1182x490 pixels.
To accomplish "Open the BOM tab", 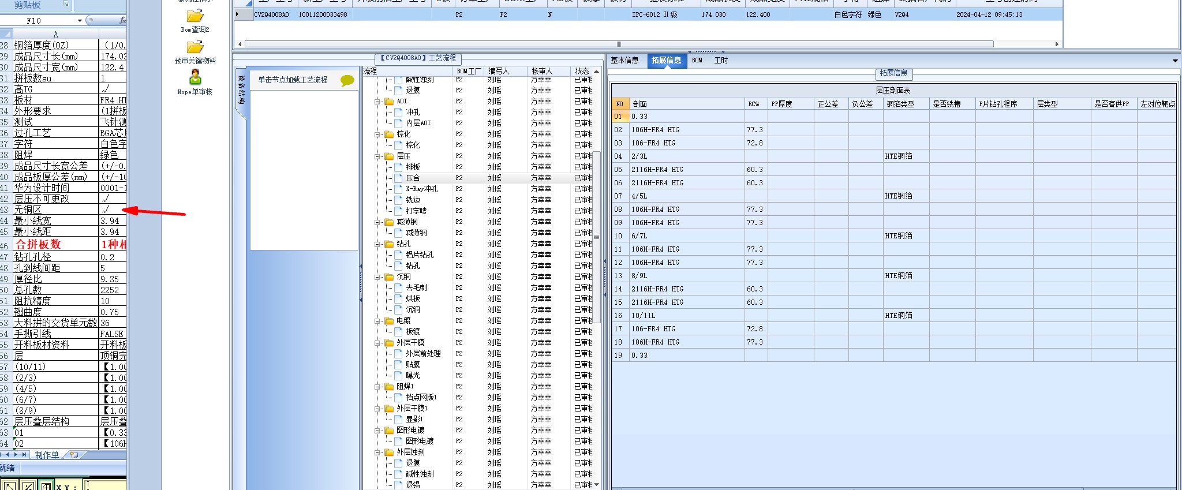I will click(x=697, y=61).
